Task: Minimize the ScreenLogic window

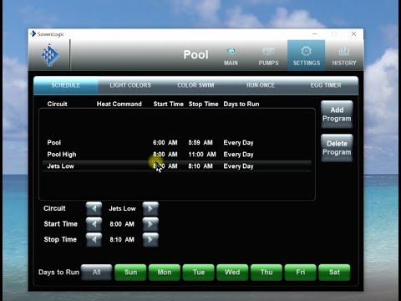Action: [x=315, y=34]
